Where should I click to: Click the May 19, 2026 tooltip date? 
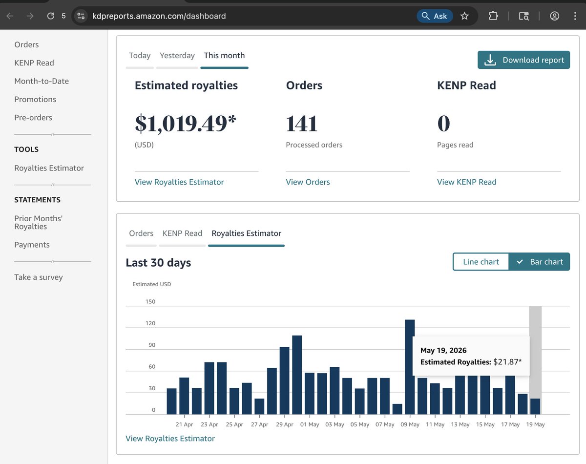coord(443,350)
